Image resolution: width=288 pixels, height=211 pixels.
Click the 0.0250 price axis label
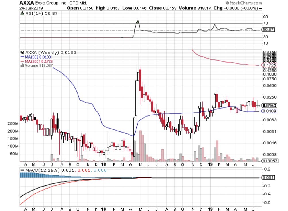(270, 97)
